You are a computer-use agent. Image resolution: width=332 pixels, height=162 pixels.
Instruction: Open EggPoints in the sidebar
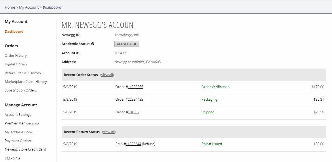coord(12,158)
